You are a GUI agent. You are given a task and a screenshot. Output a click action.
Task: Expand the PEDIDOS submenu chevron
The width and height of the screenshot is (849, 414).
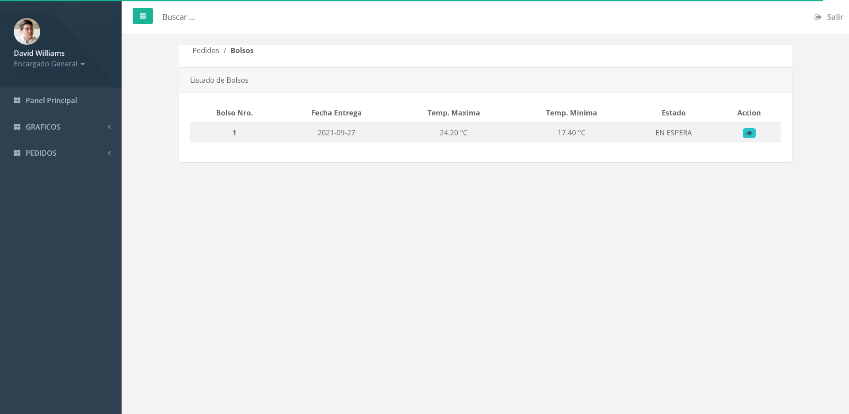(109, 153)
